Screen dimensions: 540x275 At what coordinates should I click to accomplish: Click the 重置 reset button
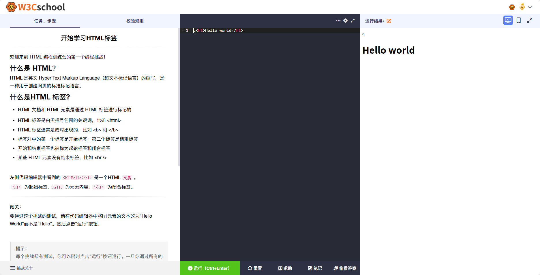tap(255, 268)
